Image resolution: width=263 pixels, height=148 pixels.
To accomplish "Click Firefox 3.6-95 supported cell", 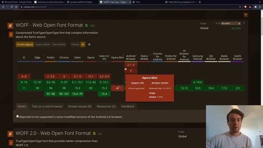I will (x=51, y=82).
